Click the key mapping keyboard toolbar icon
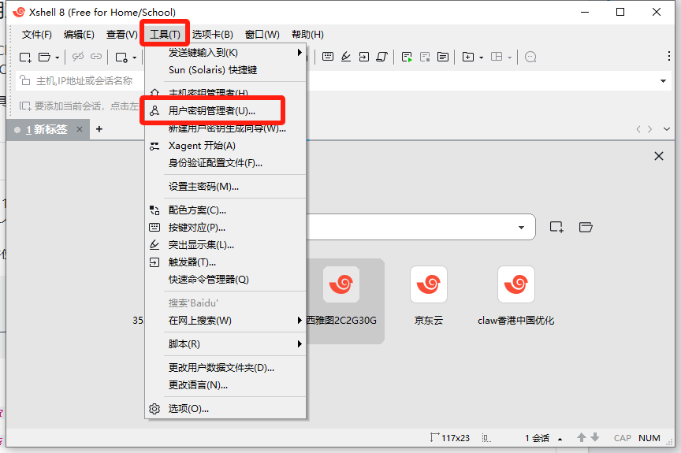Viewport: 681px width, 453px height. point(328,57)
